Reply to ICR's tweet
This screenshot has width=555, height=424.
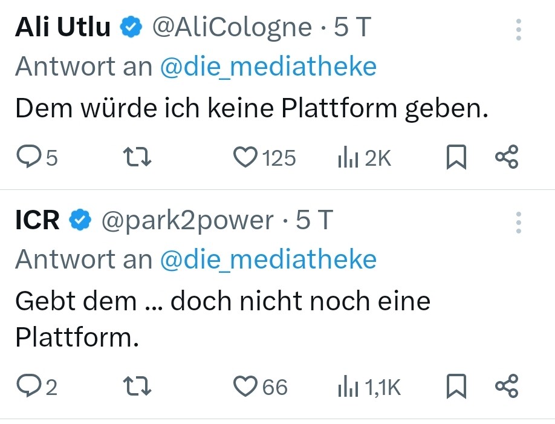[28, 386]
